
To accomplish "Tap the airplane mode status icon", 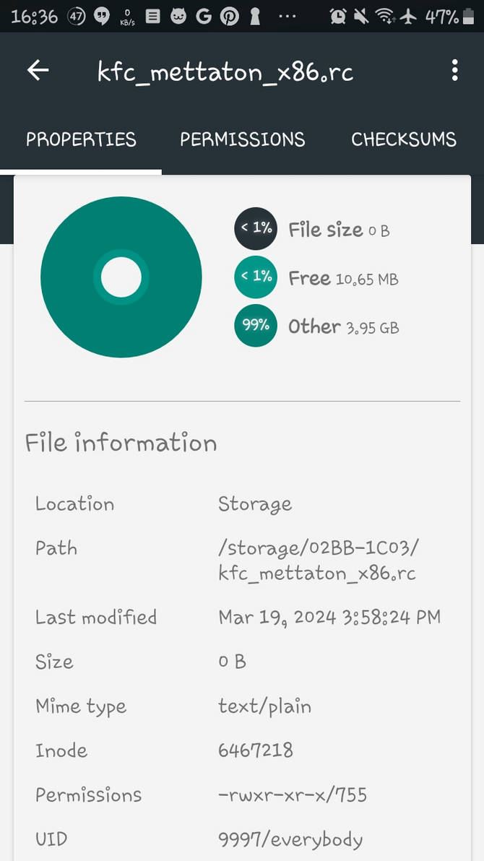I will coord(407,17).
